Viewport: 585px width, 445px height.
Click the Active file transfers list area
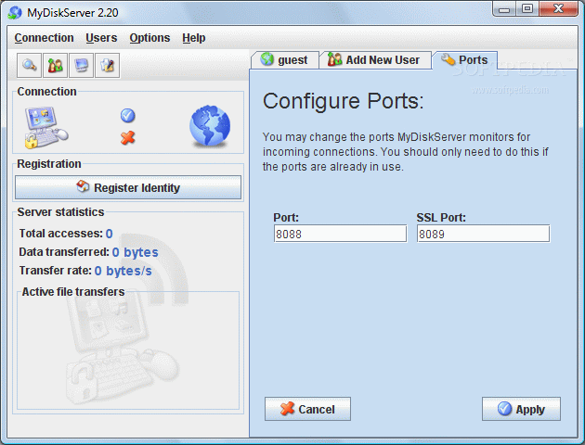[x=128, y=352]
